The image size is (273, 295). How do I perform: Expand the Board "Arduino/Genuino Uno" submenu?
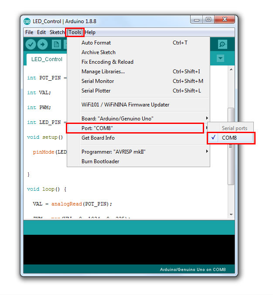(138, 119)
